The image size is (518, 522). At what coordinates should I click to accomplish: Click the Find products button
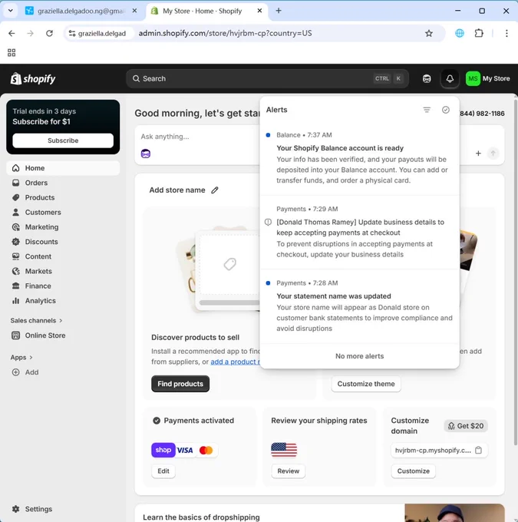[180, 384]
